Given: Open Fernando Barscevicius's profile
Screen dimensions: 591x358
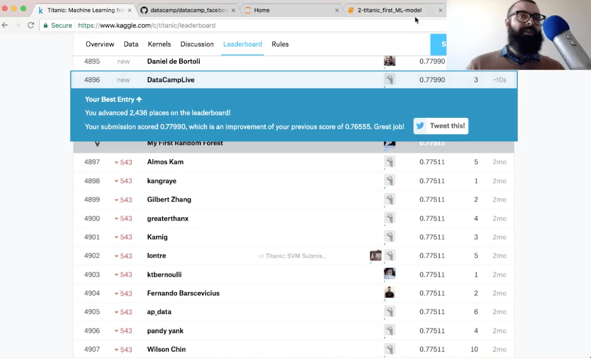Looking at the screenshot, I should point(183,293).
